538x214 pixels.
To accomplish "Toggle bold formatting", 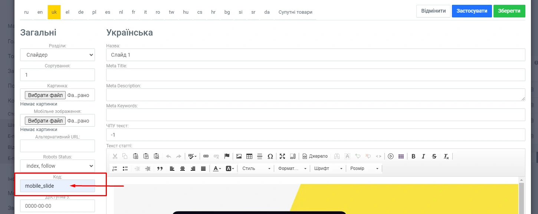I will tap(413, 156).
